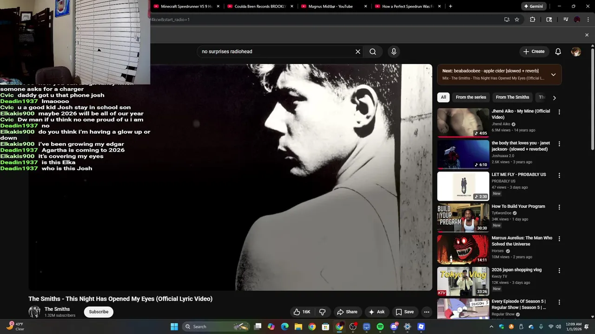Open options for 2026 japan shopping vlog
The height and width of the screenshot is (334, 595).
pos(559,270)
